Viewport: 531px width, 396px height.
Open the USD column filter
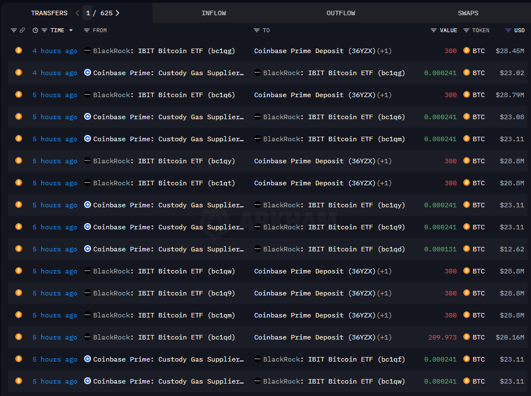click(508, 31)
